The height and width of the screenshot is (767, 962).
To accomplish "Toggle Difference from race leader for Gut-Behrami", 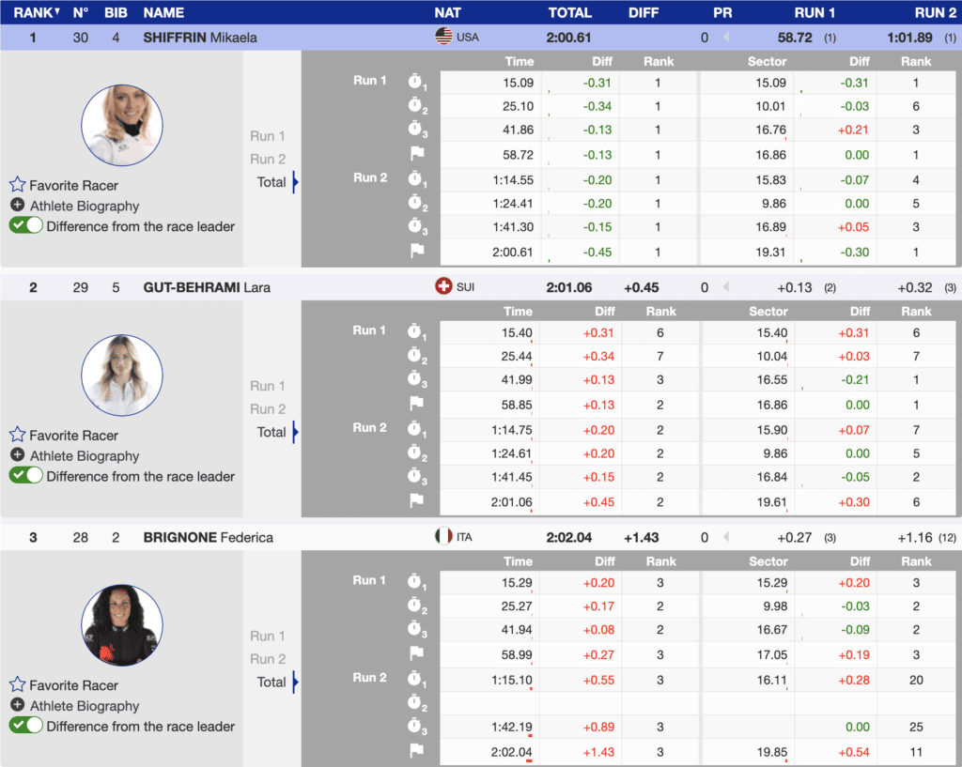I will click(26, 476).
